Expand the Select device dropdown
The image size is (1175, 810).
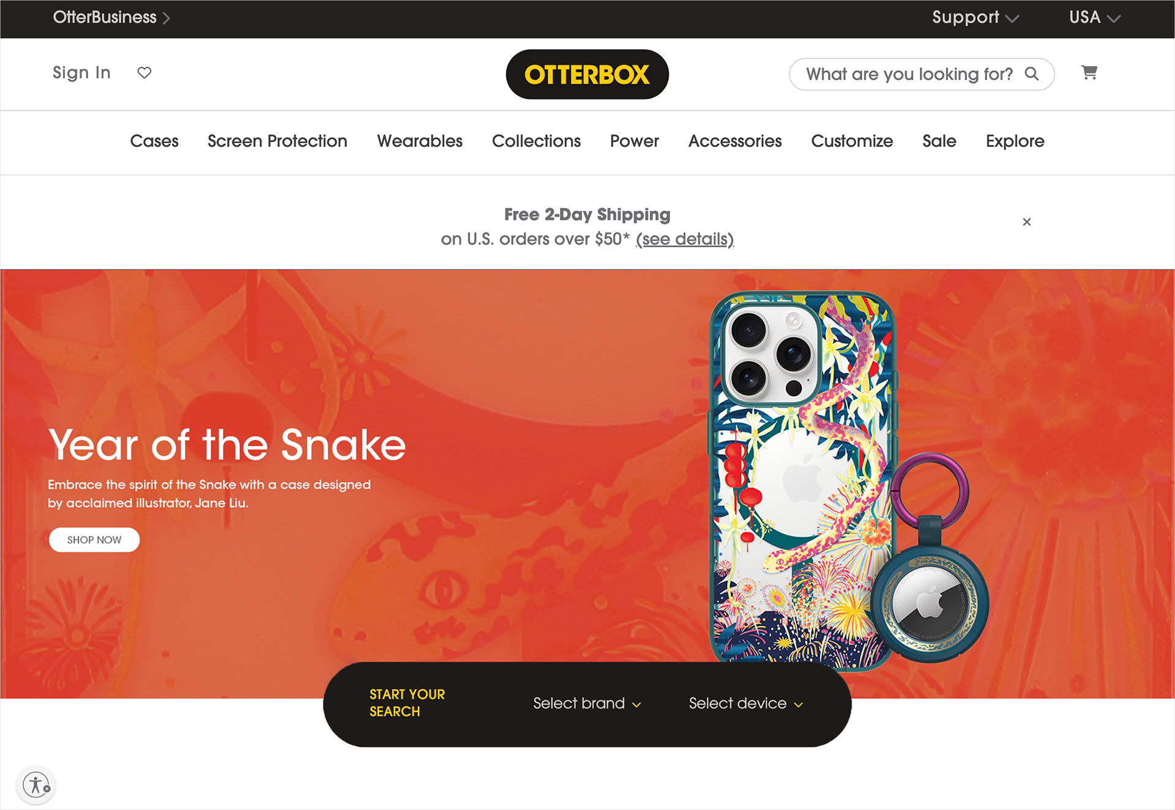click(x=746, y=704)
